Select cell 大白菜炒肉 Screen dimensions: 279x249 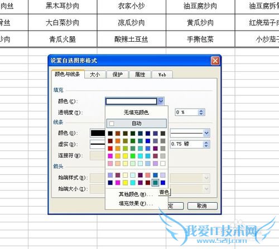pos(62,23)
